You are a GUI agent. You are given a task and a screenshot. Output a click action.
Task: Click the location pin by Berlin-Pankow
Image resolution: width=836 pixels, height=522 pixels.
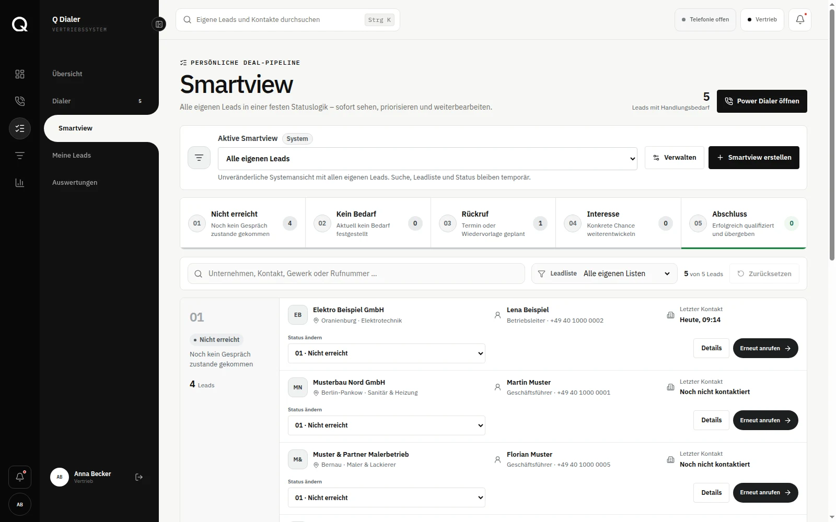click(316, 393)
